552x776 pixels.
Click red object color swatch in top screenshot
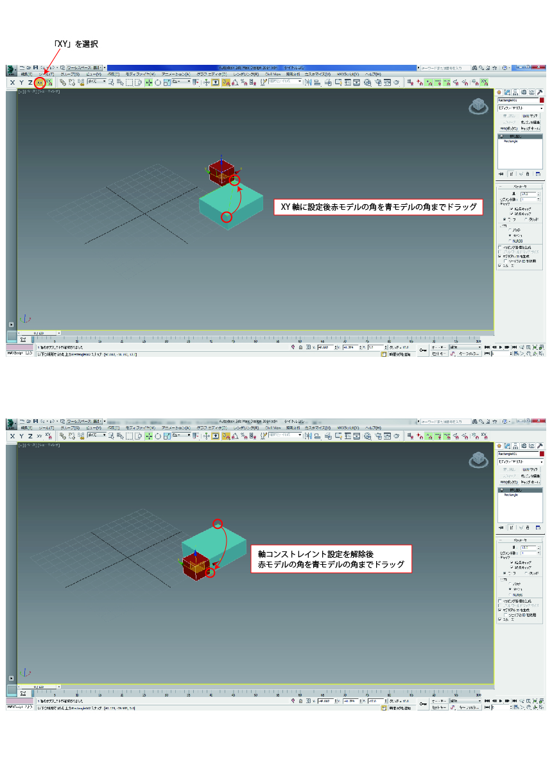click(x=542, y=100)
